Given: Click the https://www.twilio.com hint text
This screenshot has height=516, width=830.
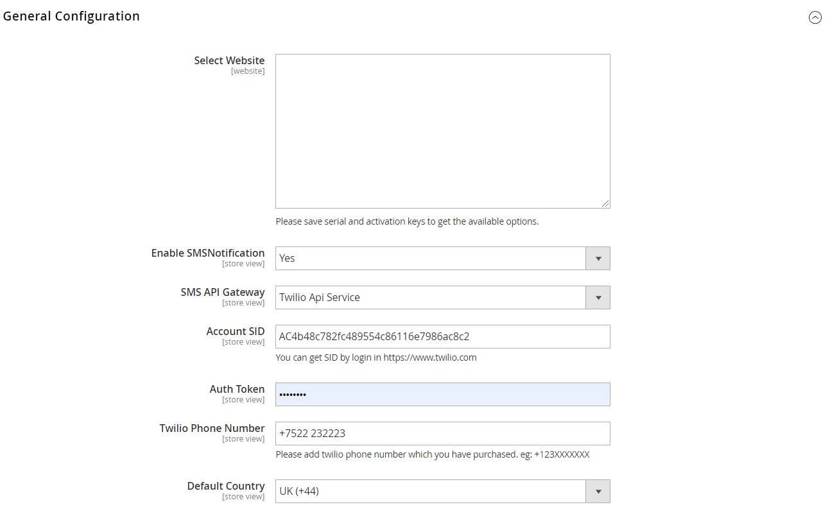Looking at the screenshot, I should coord(430,357).
